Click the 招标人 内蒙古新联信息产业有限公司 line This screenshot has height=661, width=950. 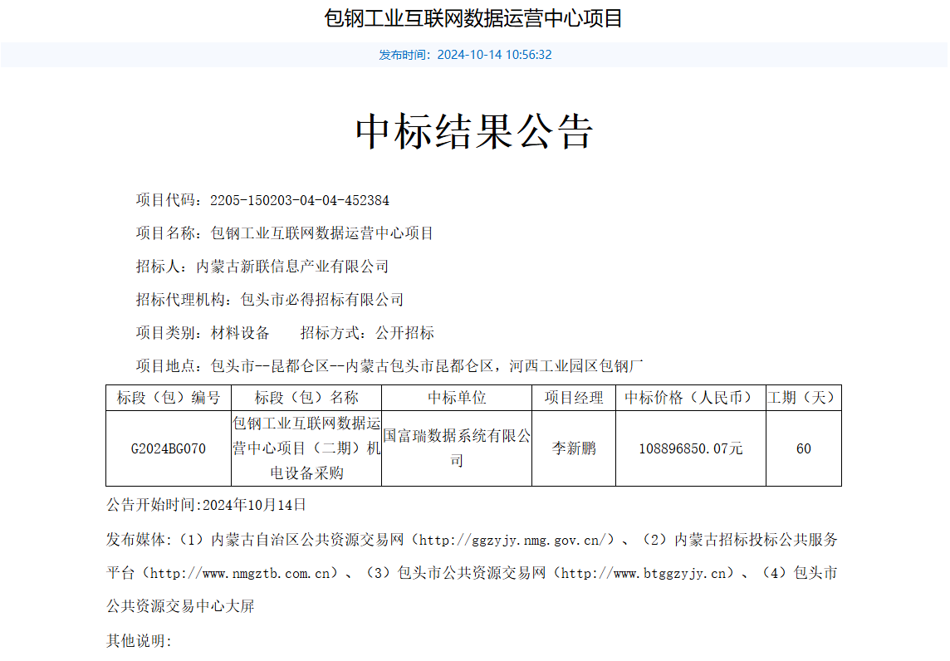point(262,267)
